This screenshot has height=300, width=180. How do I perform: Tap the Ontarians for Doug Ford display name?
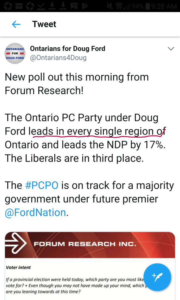[x=67, y=48]
